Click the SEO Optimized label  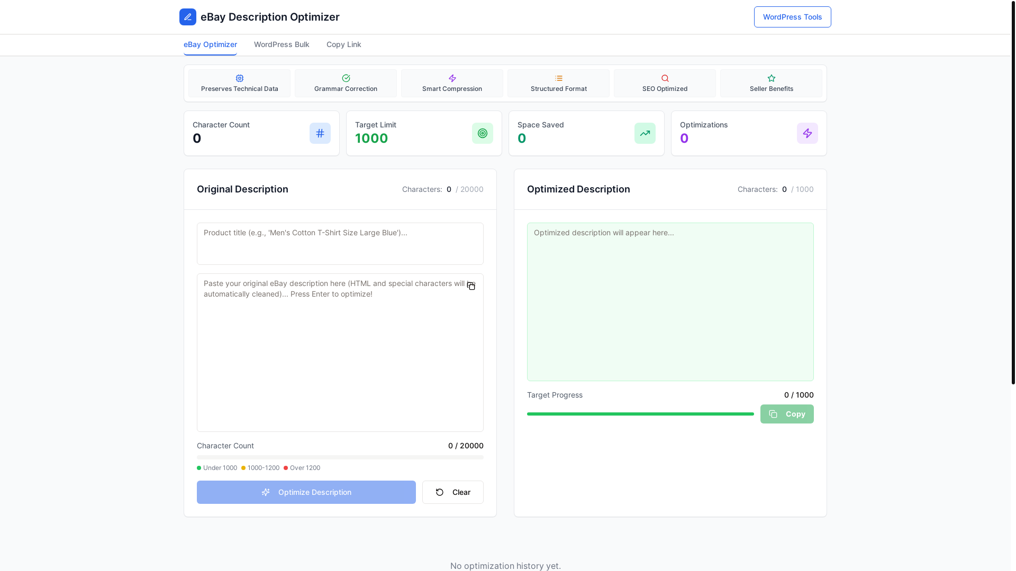[x=665, y=89]
